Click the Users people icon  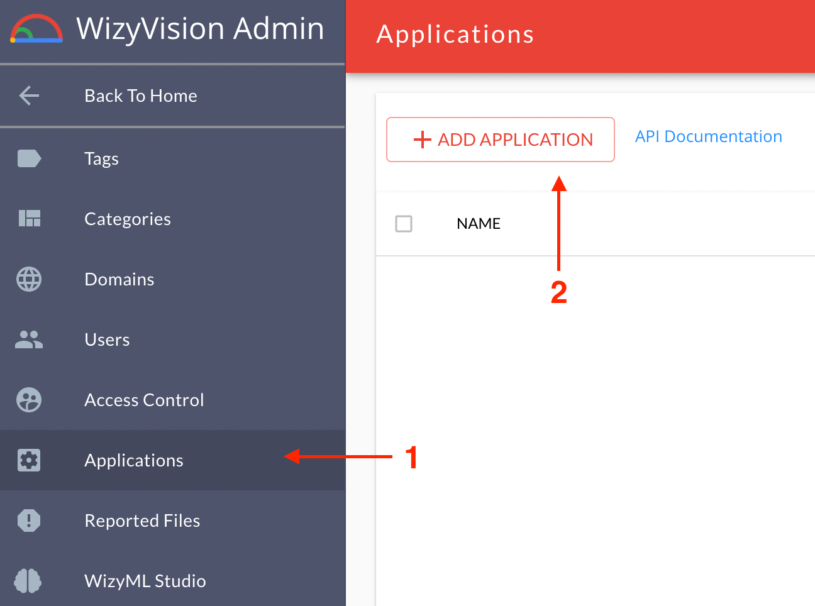[29, 339]
